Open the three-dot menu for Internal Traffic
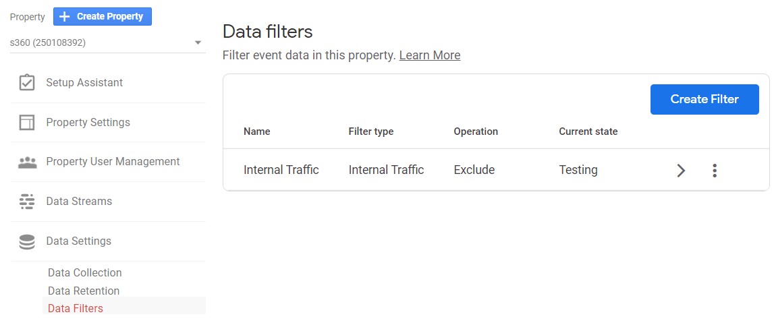774x325 pixels. (x=714, y=171)
